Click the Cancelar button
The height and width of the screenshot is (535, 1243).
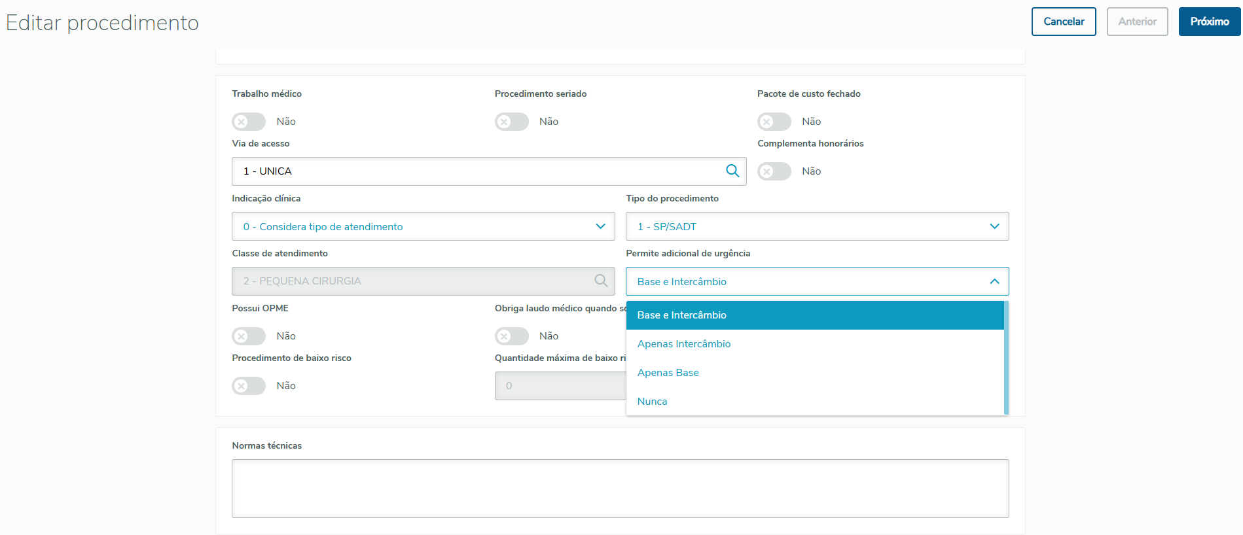point(1064,22)
